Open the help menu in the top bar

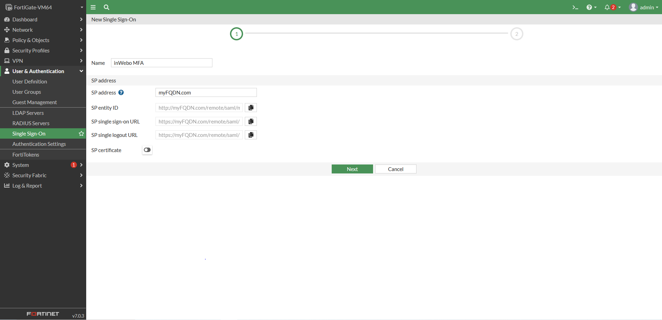[x=590, y=7]
